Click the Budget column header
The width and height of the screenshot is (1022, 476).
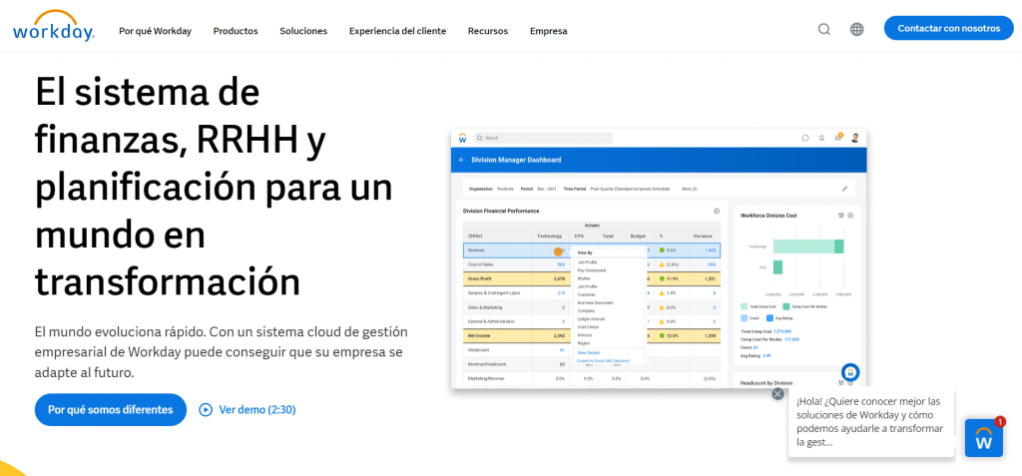click(638, 237)
